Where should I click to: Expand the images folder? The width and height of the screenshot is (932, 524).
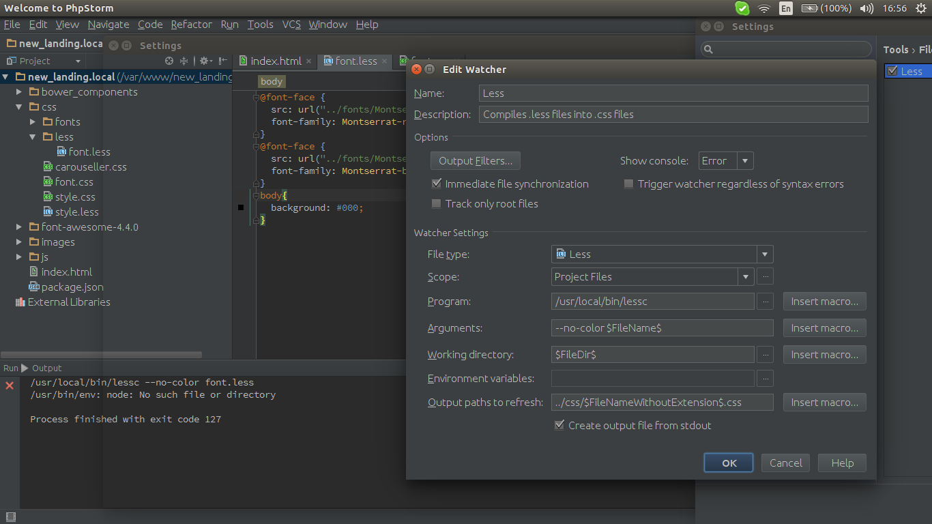pos(19,242)
